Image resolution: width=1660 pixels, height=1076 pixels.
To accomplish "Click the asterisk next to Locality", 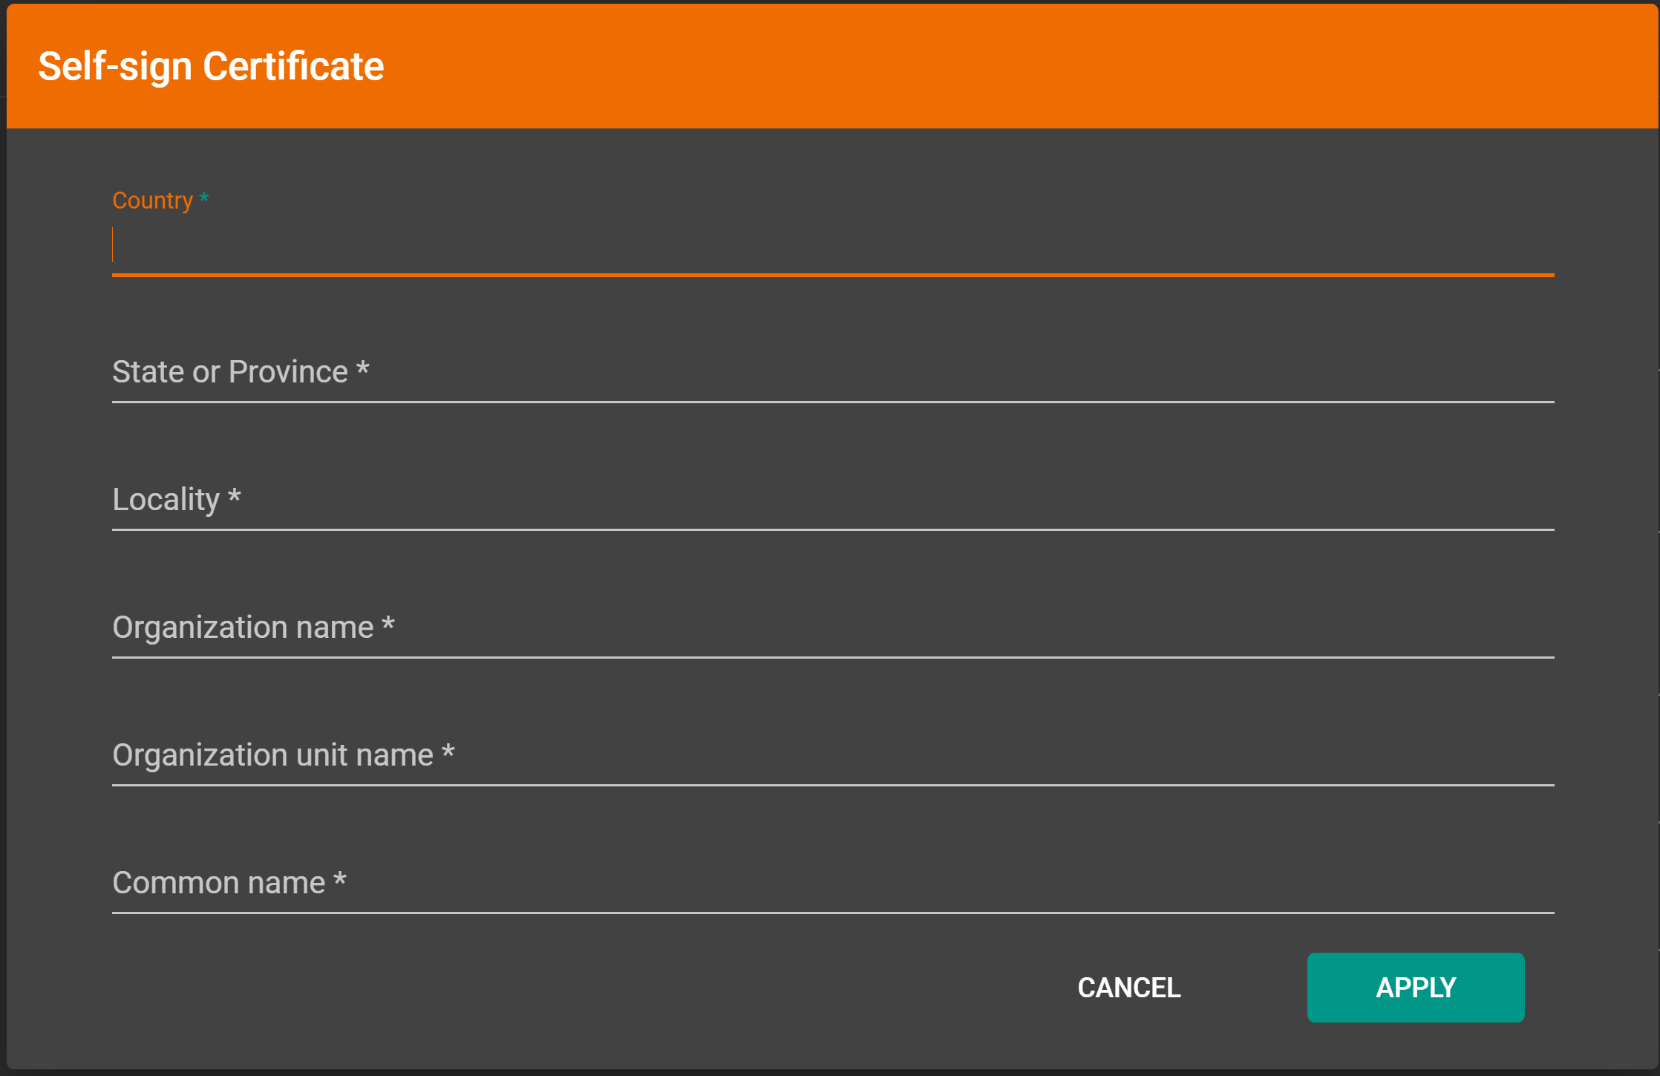I will click(x=235, y=496).
